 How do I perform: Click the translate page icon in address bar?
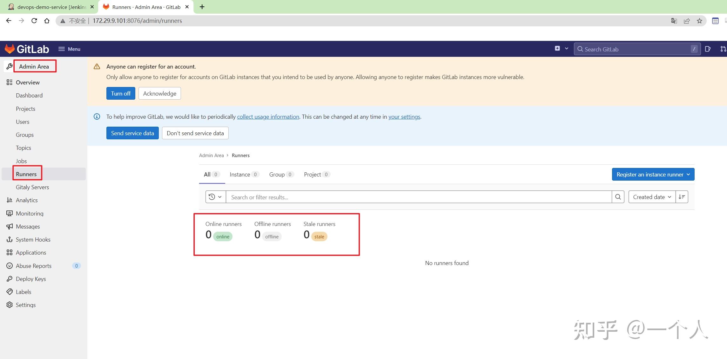click(x=674, y=21)
